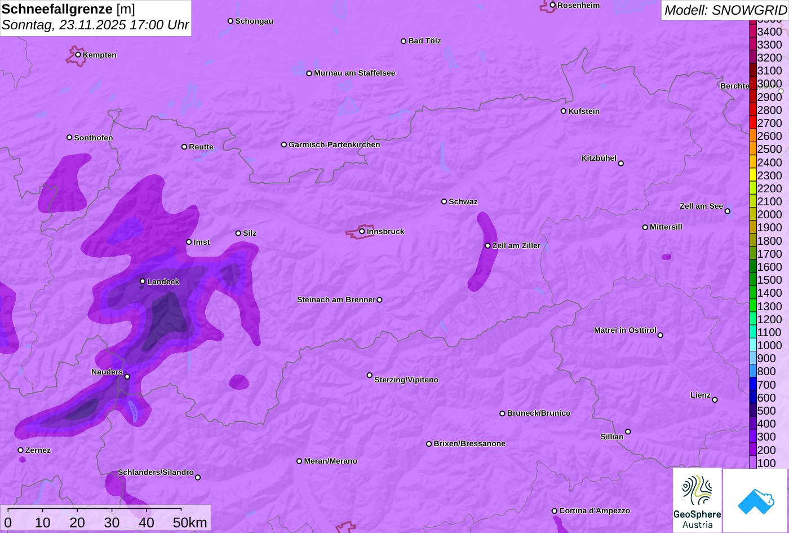Click the Zell am Ziller marker
This screenshot has height=533, width=789.
(488, 246)
